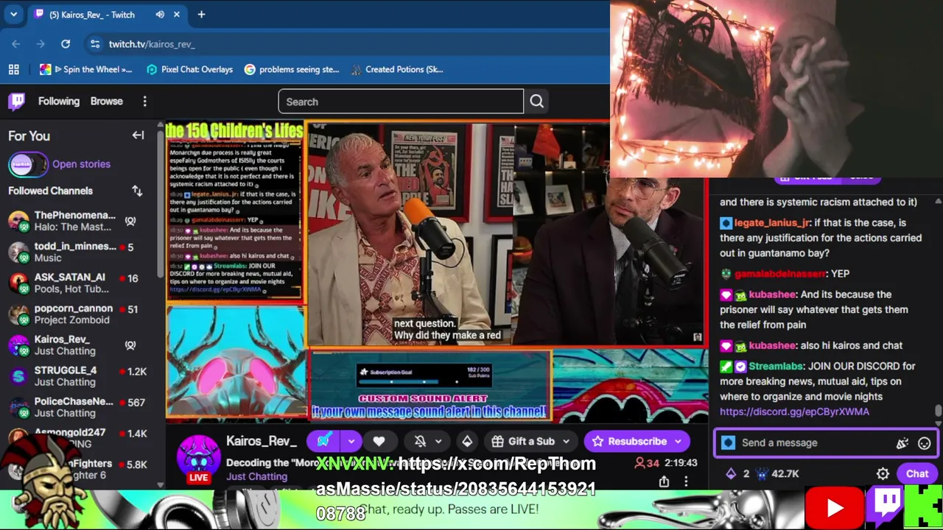This screenshot has height=530, width=943.
Task: Expand the Gift a Sub dropdown
Action: 567,442
